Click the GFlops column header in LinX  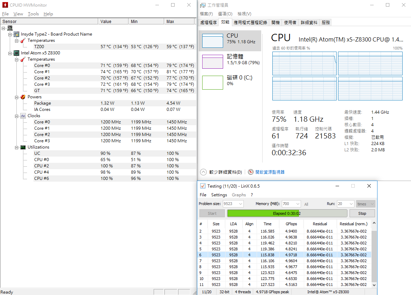(x=291, y=224)
